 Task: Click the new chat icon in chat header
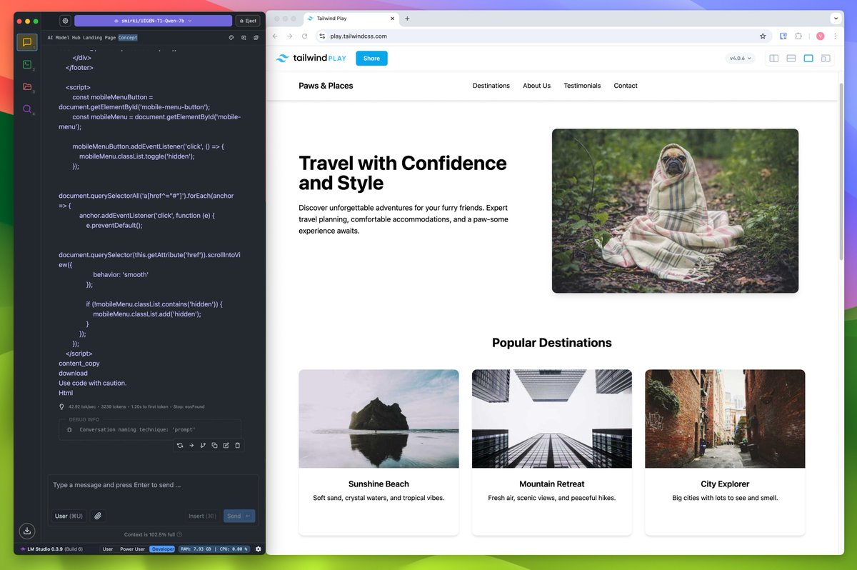click(x=244, y=38)
